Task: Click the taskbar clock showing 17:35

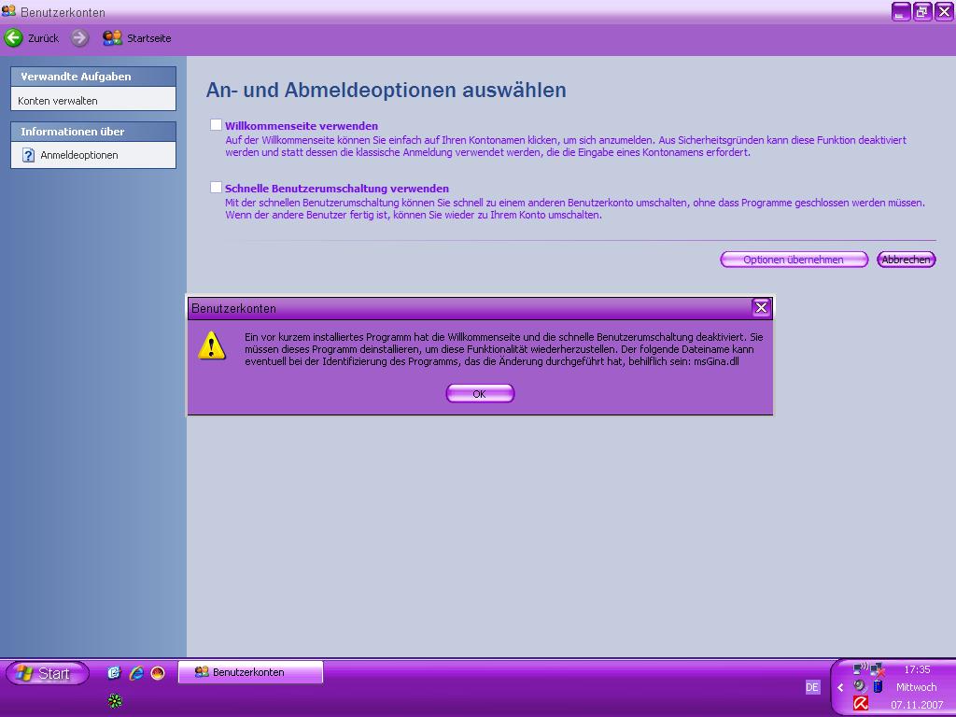Action: (x=917, y=669)
